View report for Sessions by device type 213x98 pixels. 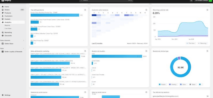click(207, 51)
